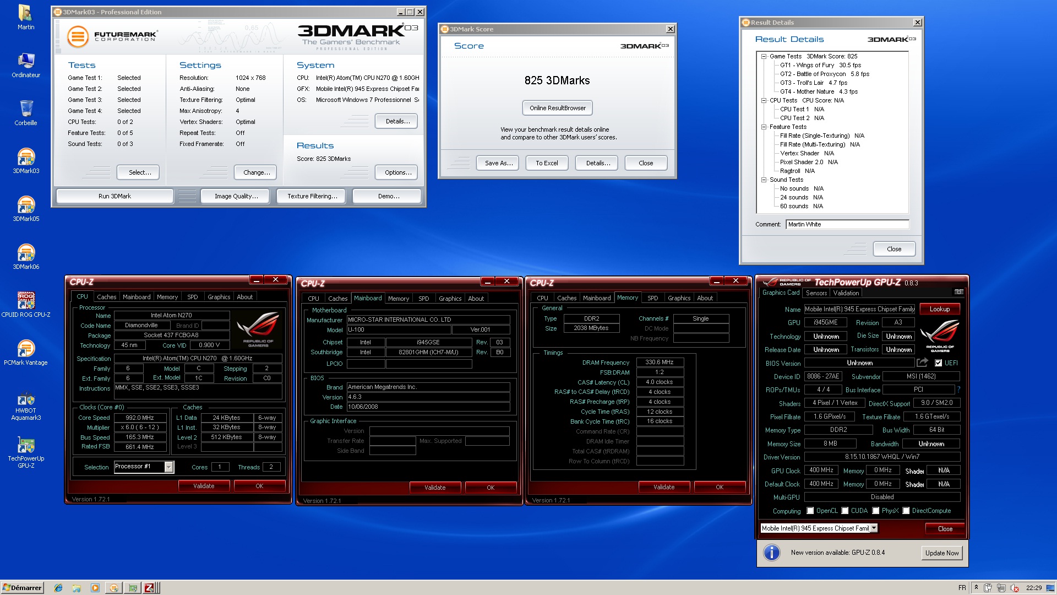Toggle the CUDA checkbox in GPU-Z
1057x595 pixels.
pyautogui.click(x=845, y=511)
